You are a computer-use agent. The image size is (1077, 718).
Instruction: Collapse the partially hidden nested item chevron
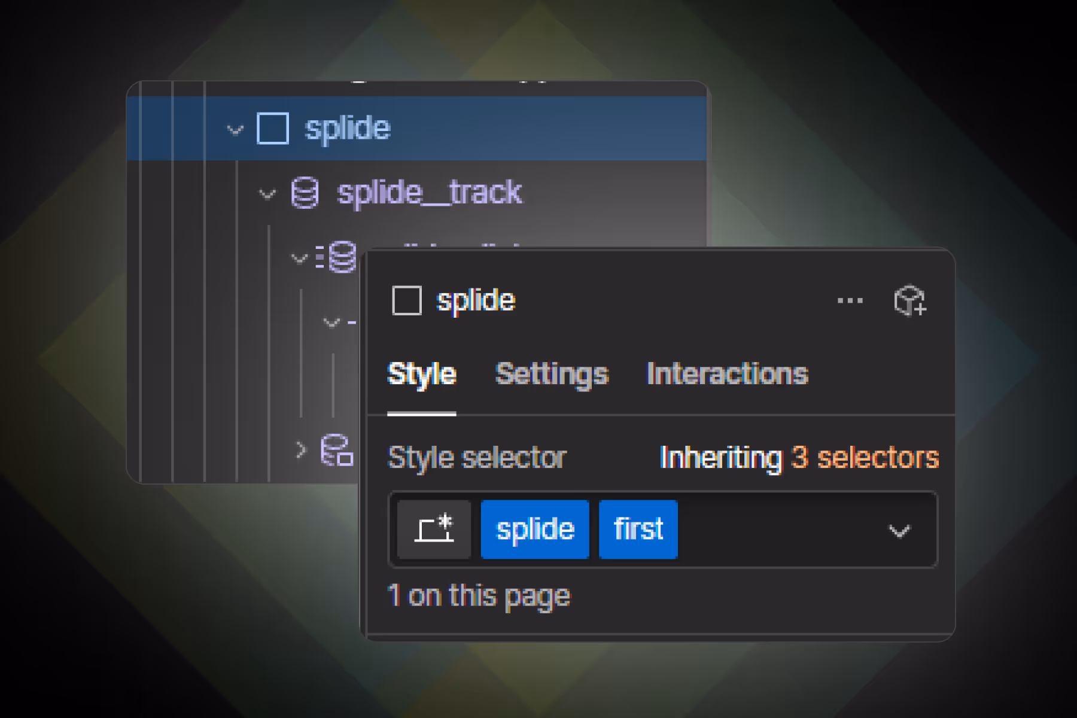pos(331,323)
